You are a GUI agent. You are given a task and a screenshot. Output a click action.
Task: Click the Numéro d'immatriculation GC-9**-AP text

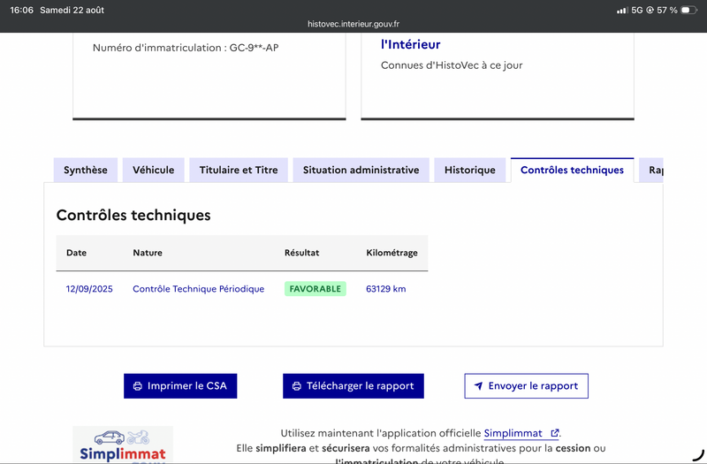186,48
